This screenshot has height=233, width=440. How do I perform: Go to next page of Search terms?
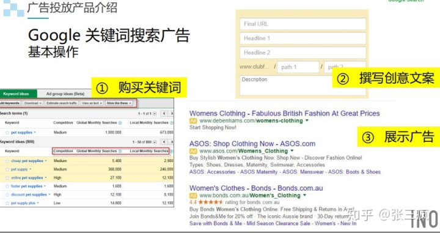click(x=172, y=114)
